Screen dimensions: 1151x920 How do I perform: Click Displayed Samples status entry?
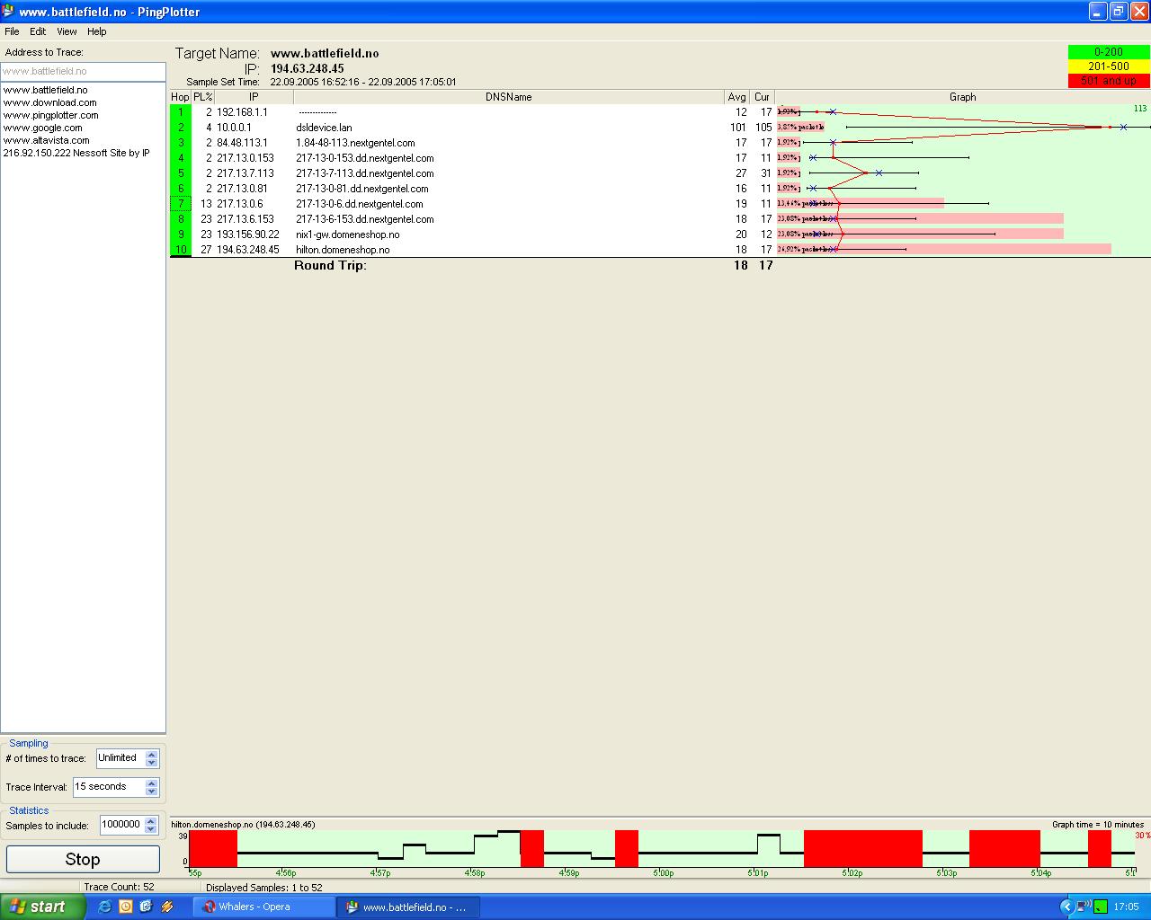(x=263, y=887)
